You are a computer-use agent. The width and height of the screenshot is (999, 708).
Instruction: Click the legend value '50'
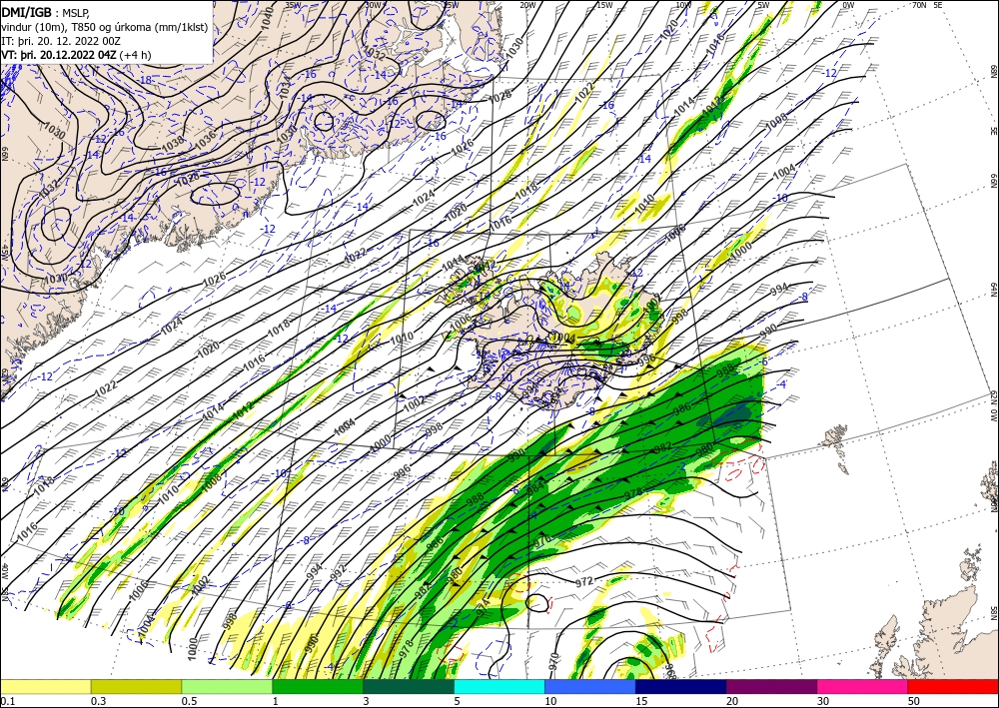914,701
